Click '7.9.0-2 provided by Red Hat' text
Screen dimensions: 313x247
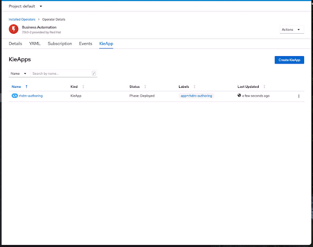tap(41, 32)
